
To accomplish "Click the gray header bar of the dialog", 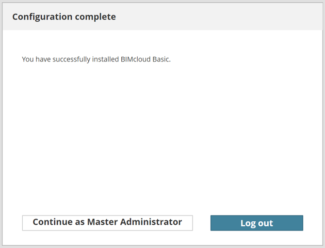I will [218, 17].
